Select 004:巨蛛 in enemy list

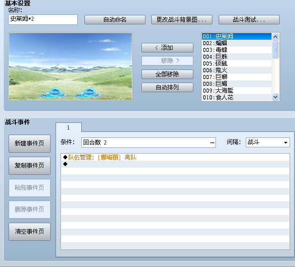point(237,56)
